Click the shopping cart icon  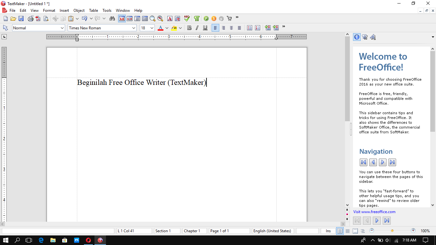point(229,19)
